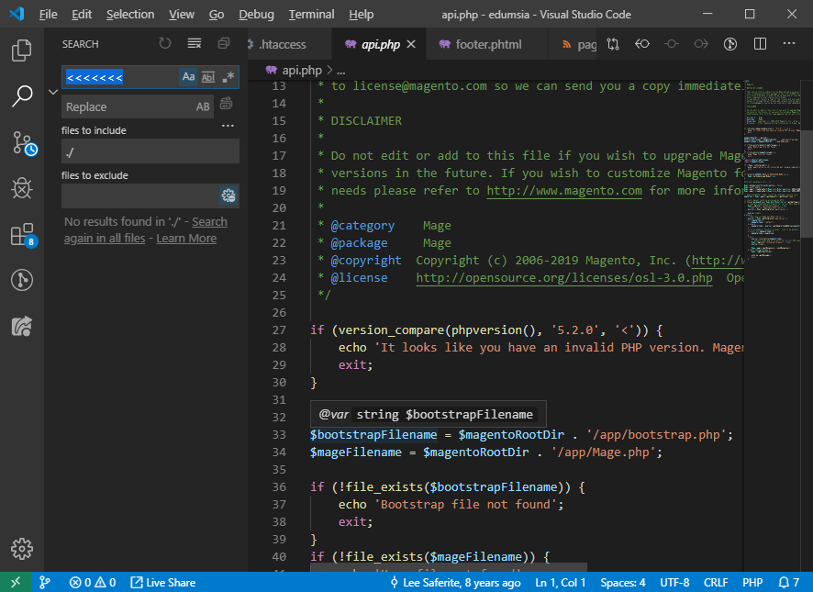This screenshot has width=813, height=592.
Task: Toggle search details with the ellipsis
Action: click(228, 126)
